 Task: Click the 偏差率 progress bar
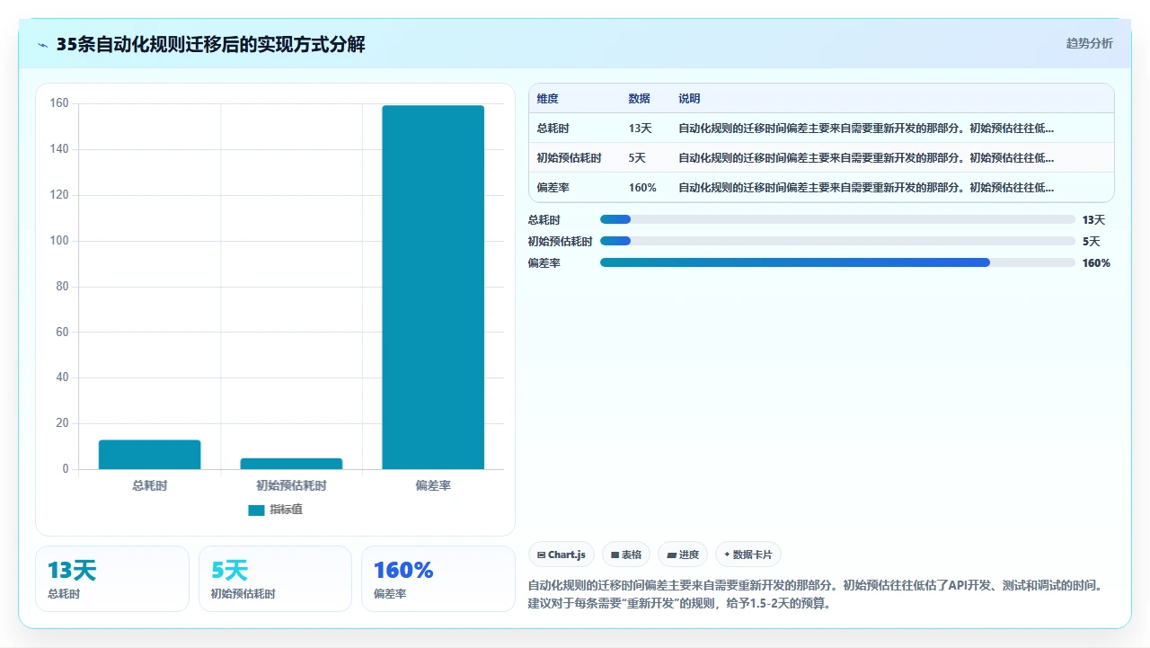tap(837, 262)
